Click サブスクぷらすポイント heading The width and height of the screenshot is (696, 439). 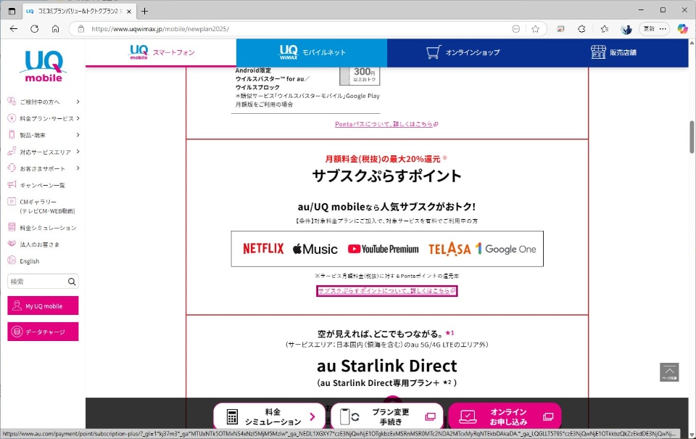click(x=386, y=176)
